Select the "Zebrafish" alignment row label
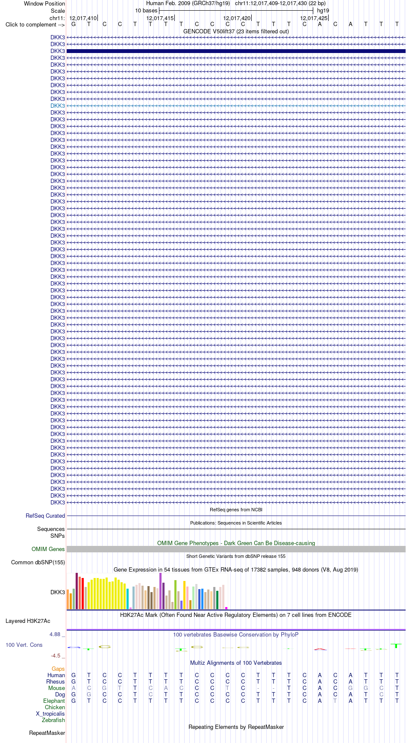Image resolution: width=406 pixels, height=743 pixels. click(53, 720)
